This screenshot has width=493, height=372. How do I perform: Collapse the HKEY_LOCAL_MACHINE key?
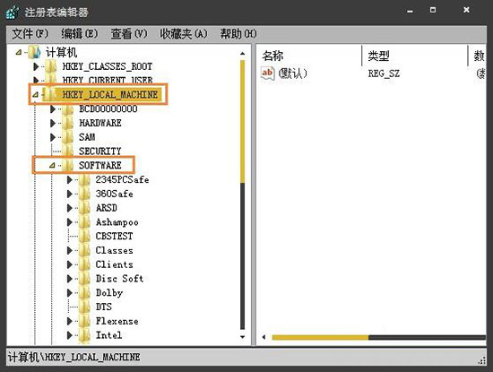click(35, 94)
